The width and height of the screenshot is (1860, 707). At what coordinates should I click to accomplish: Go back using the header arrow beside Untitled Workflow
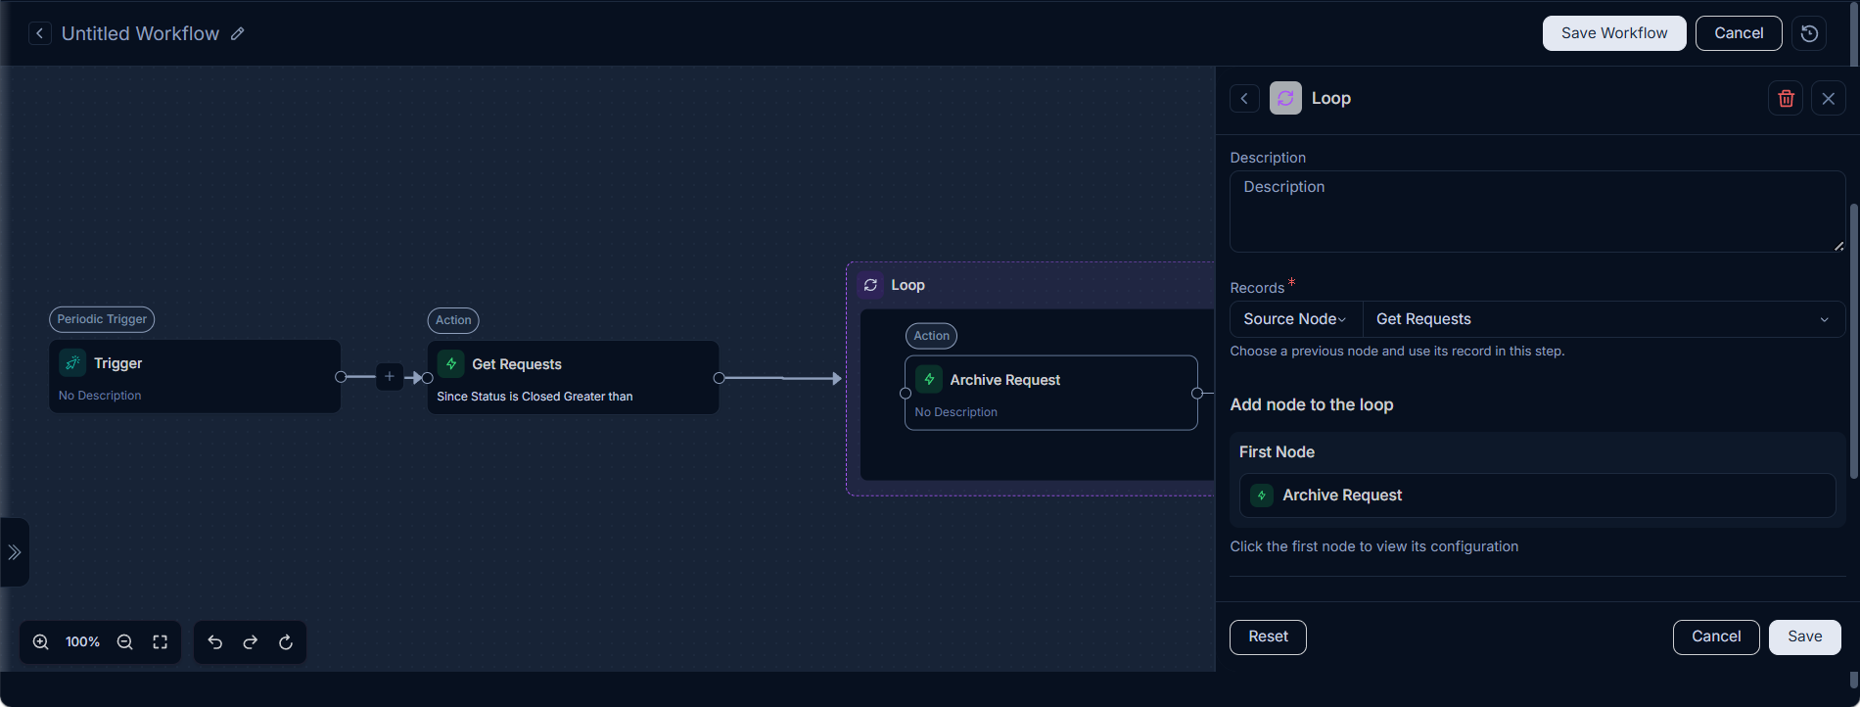click(x=39, y=33)
